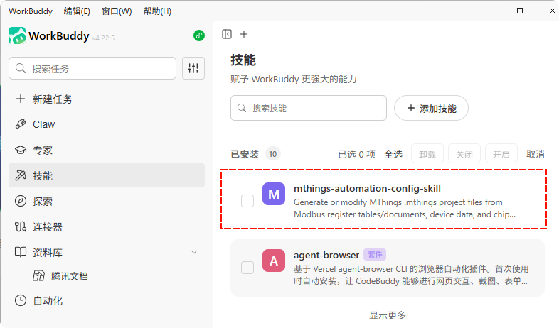
Task: Tick the mthings-automation-config-skill checkbox
Action: 247,201
